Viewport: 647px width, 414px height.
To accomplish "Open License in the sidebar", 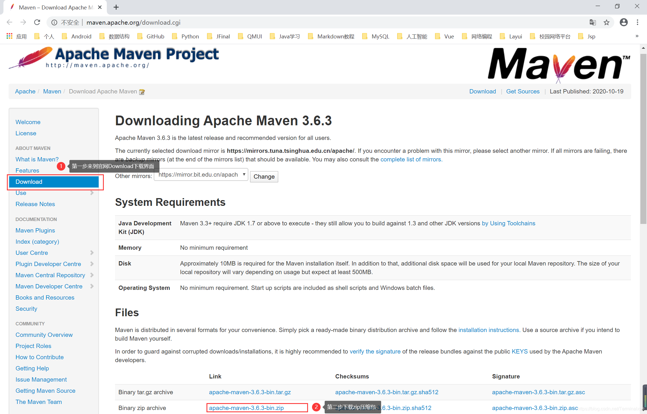I will 26,133.
